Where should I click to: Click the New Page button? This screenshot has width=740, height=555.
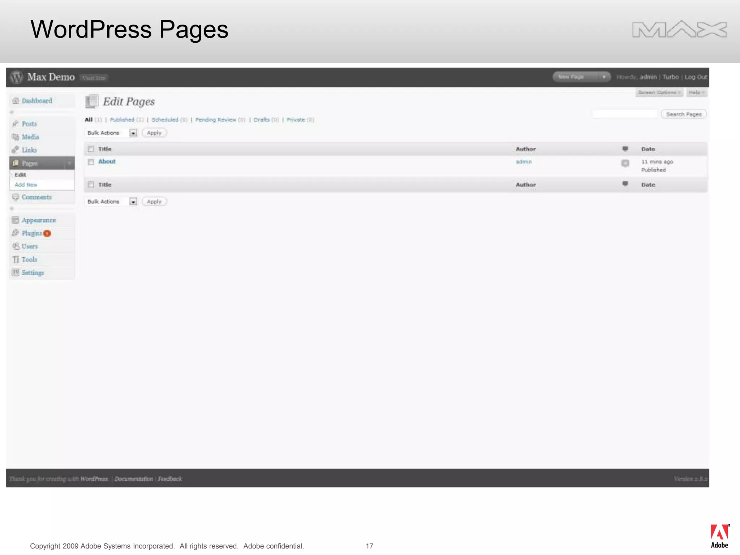pos(576,77)
